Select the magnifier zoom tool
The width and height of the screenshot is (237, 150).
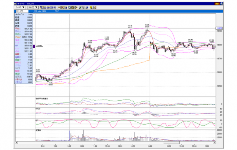[70, 7]
